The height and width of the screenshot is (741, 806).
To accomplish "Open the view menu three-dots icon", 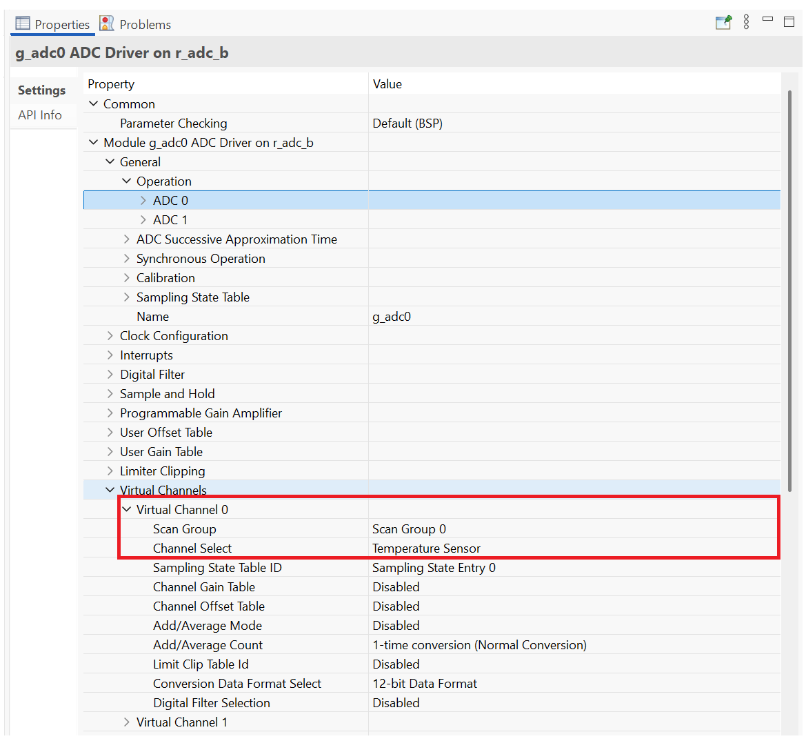I will click(x=746, y=22).
